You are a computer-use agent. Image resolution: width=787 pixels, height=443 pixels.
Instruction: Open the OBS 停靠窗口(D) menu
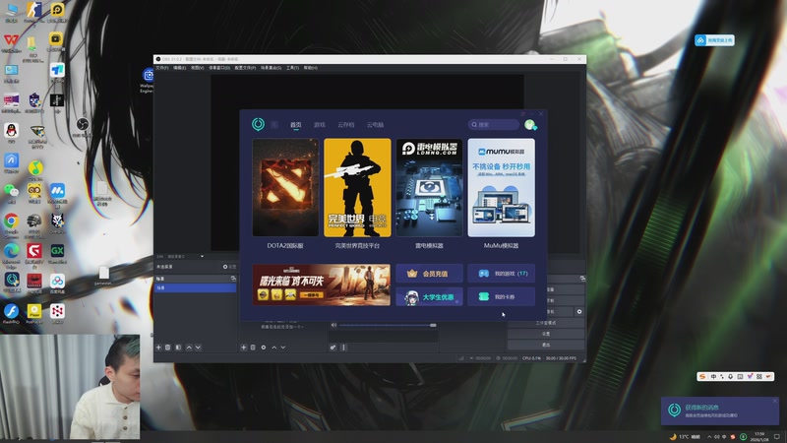tap(219, 68)
